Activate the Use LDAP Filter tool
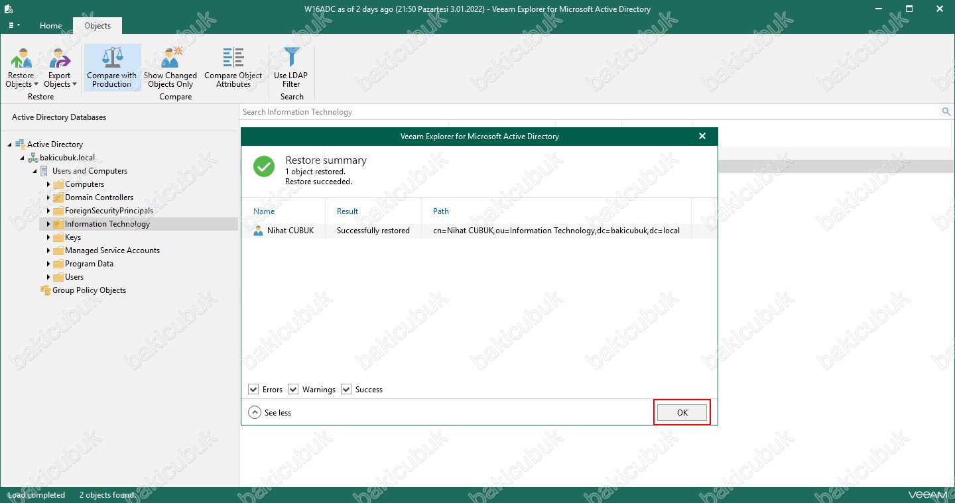Image resolution: width=955 pixels, height=503 pixels. tap(291, 68)
